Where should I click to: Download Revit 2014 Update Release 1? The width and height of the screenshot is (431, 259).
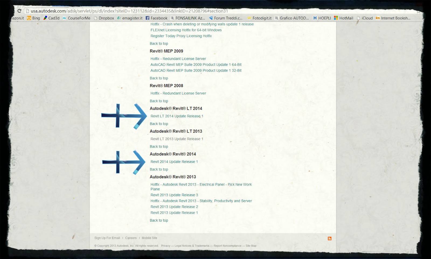(174, 162)
